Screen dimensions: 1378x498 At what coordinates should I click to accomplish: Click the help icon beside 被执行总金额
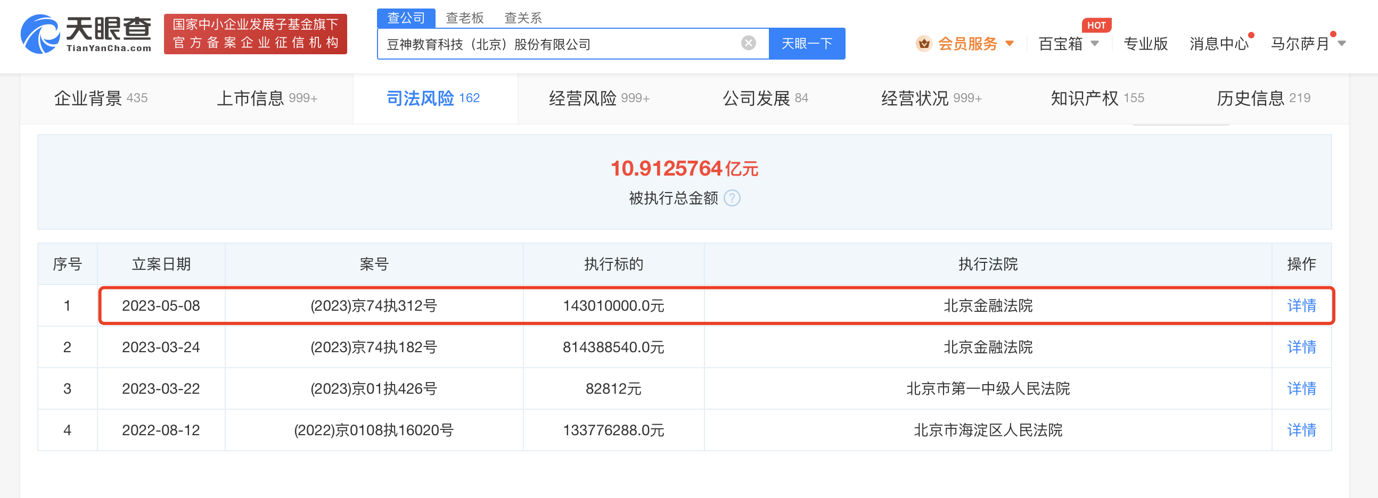(x=732, y=198)
